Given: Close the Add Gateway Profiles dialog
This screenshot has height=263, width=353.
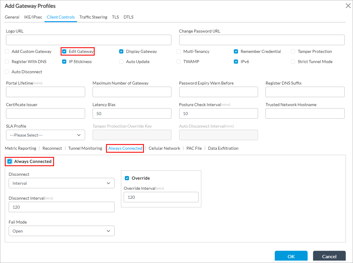Looking at the screenshot, I should (x=348, y=5).
